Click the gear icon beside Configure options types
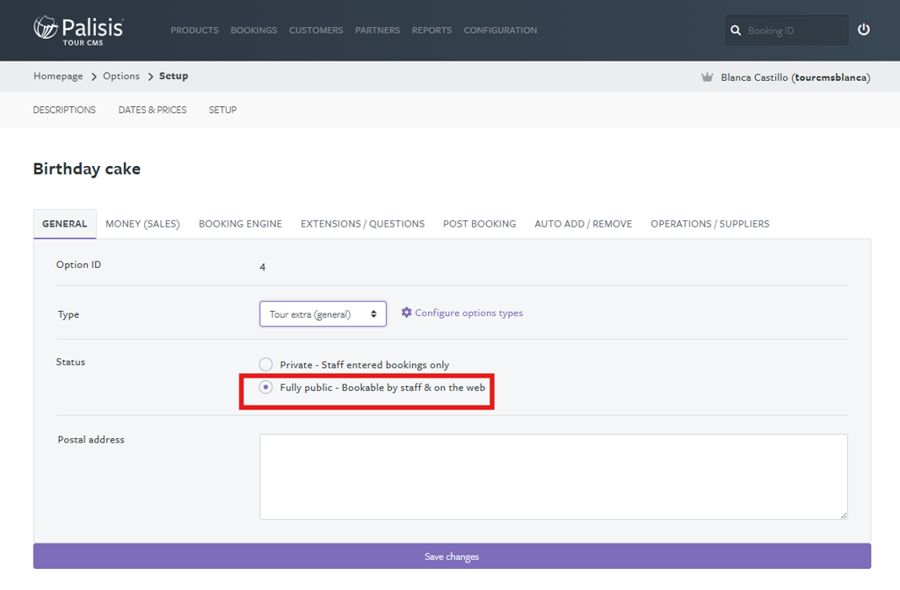This screenshot has width=900, height=590. (406, 313)
